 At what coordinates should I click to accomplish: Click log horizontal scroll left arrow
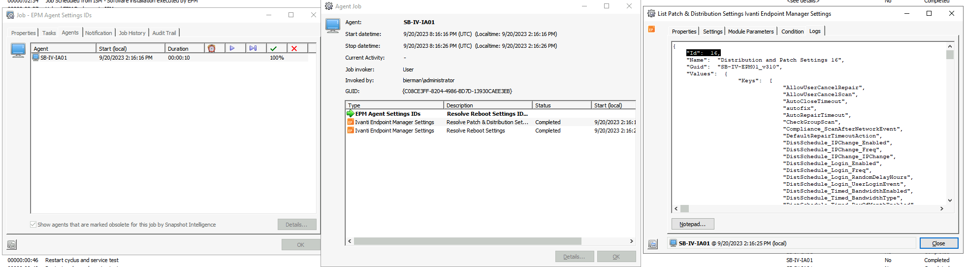point(676,208)
